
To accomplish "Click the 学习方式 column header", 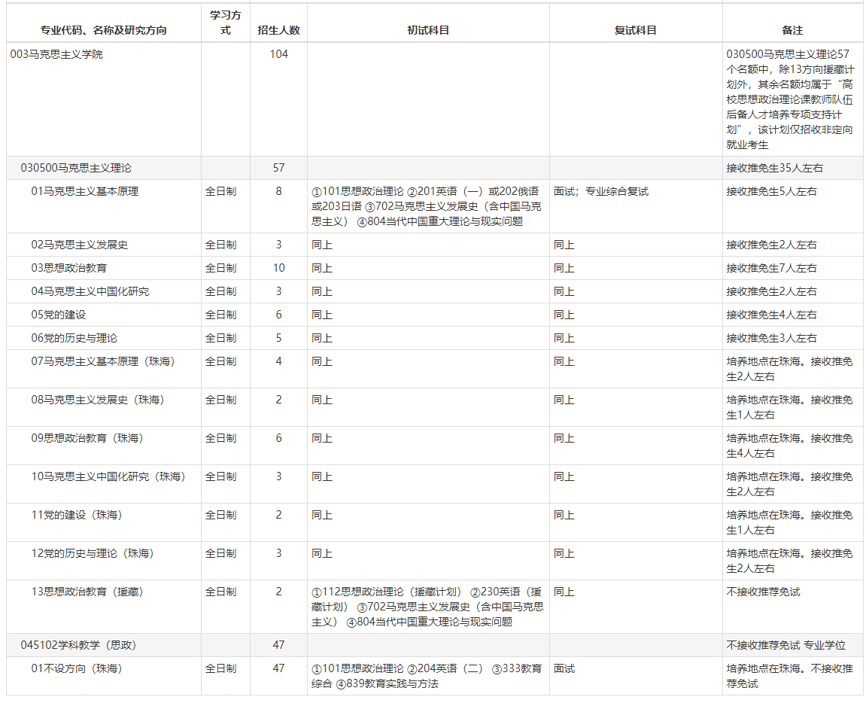I will 225,23.
